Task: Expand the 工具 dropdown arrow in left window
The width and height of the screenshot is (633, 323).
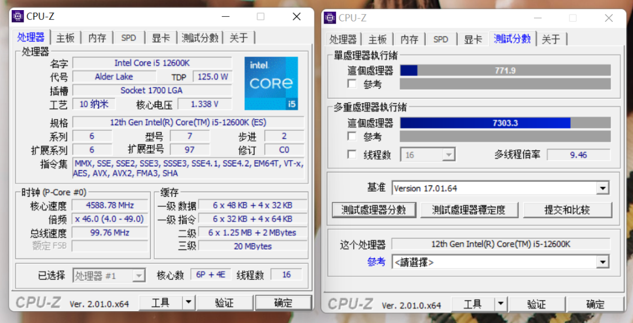Action: pyautogui.click(x=188, y=303)
